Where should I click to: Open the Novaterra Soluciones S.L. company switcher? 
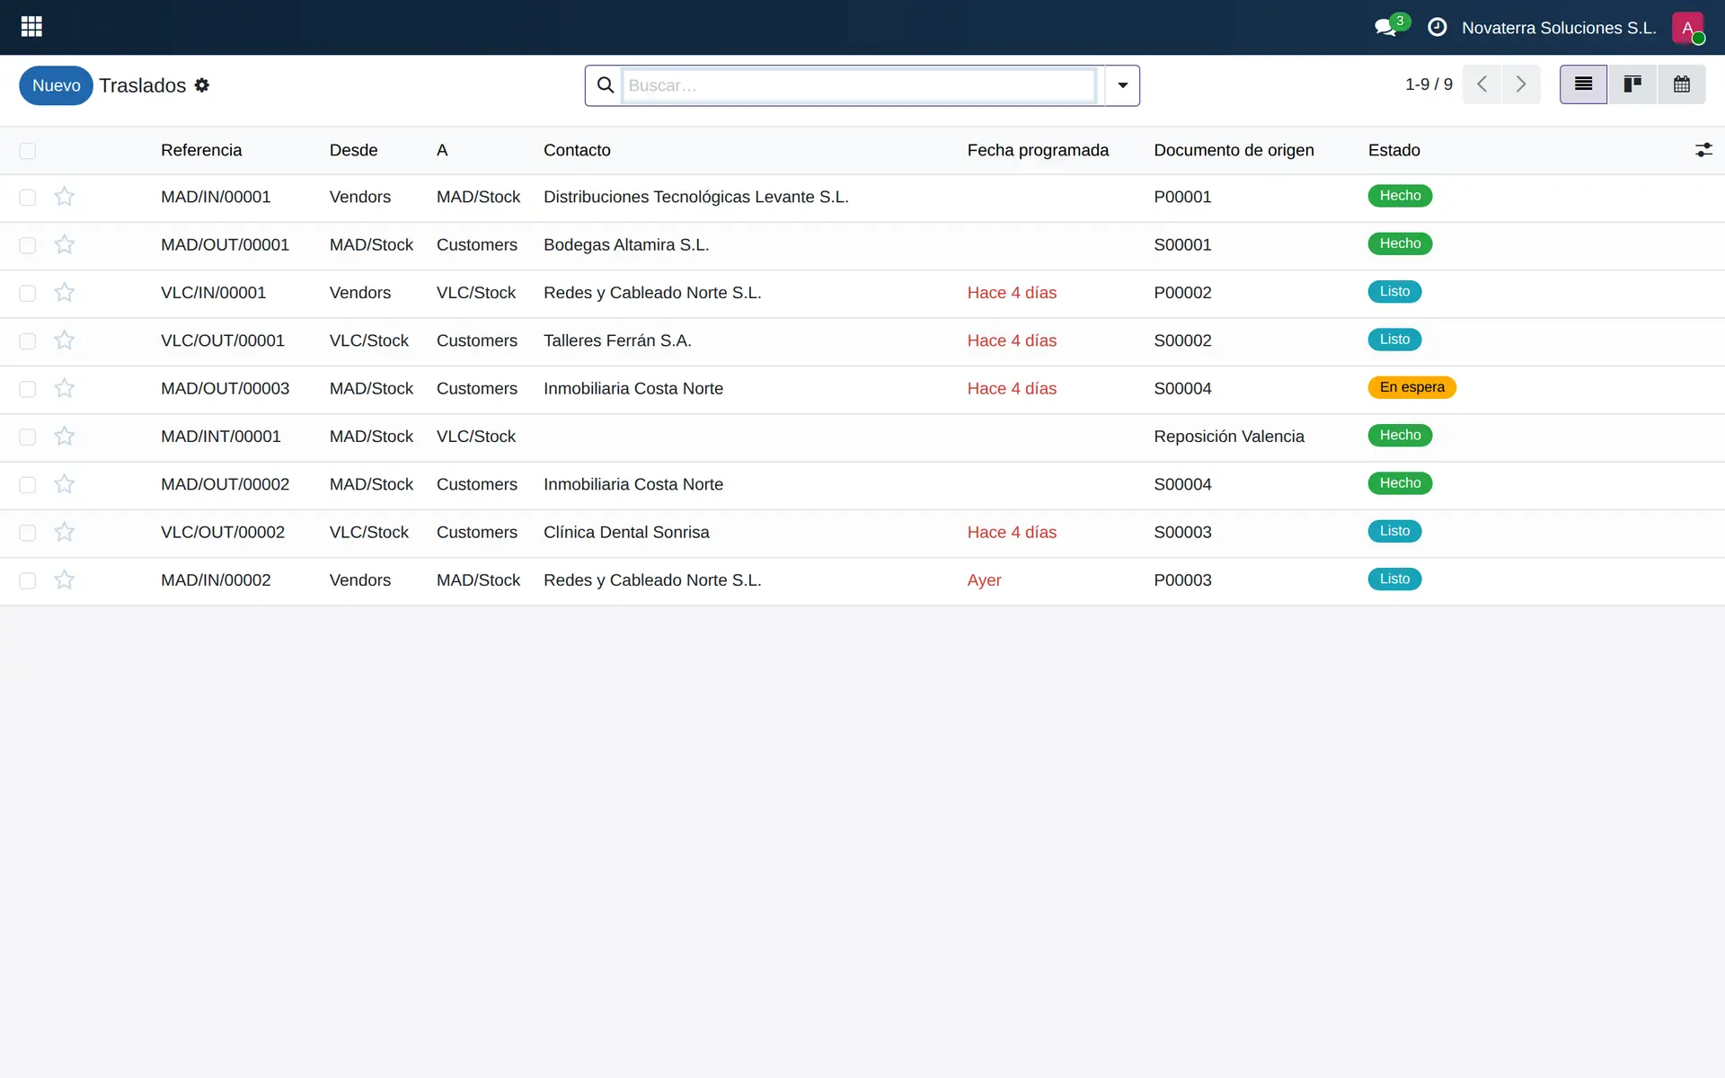click(1559, 28)
